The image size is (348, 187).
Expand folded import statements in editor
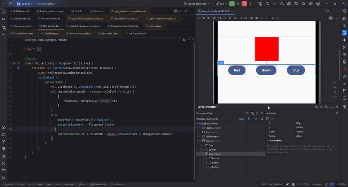point(22,49)
